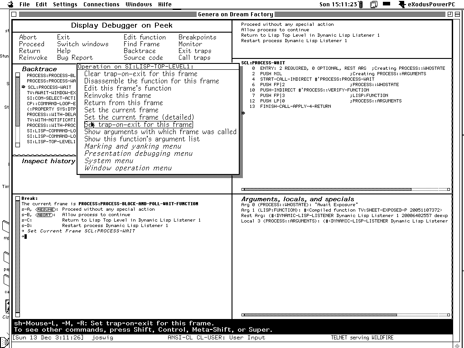This screenshot has width=464, height=348.
Task: Open the Connections menu
Action: coord(101,4)
